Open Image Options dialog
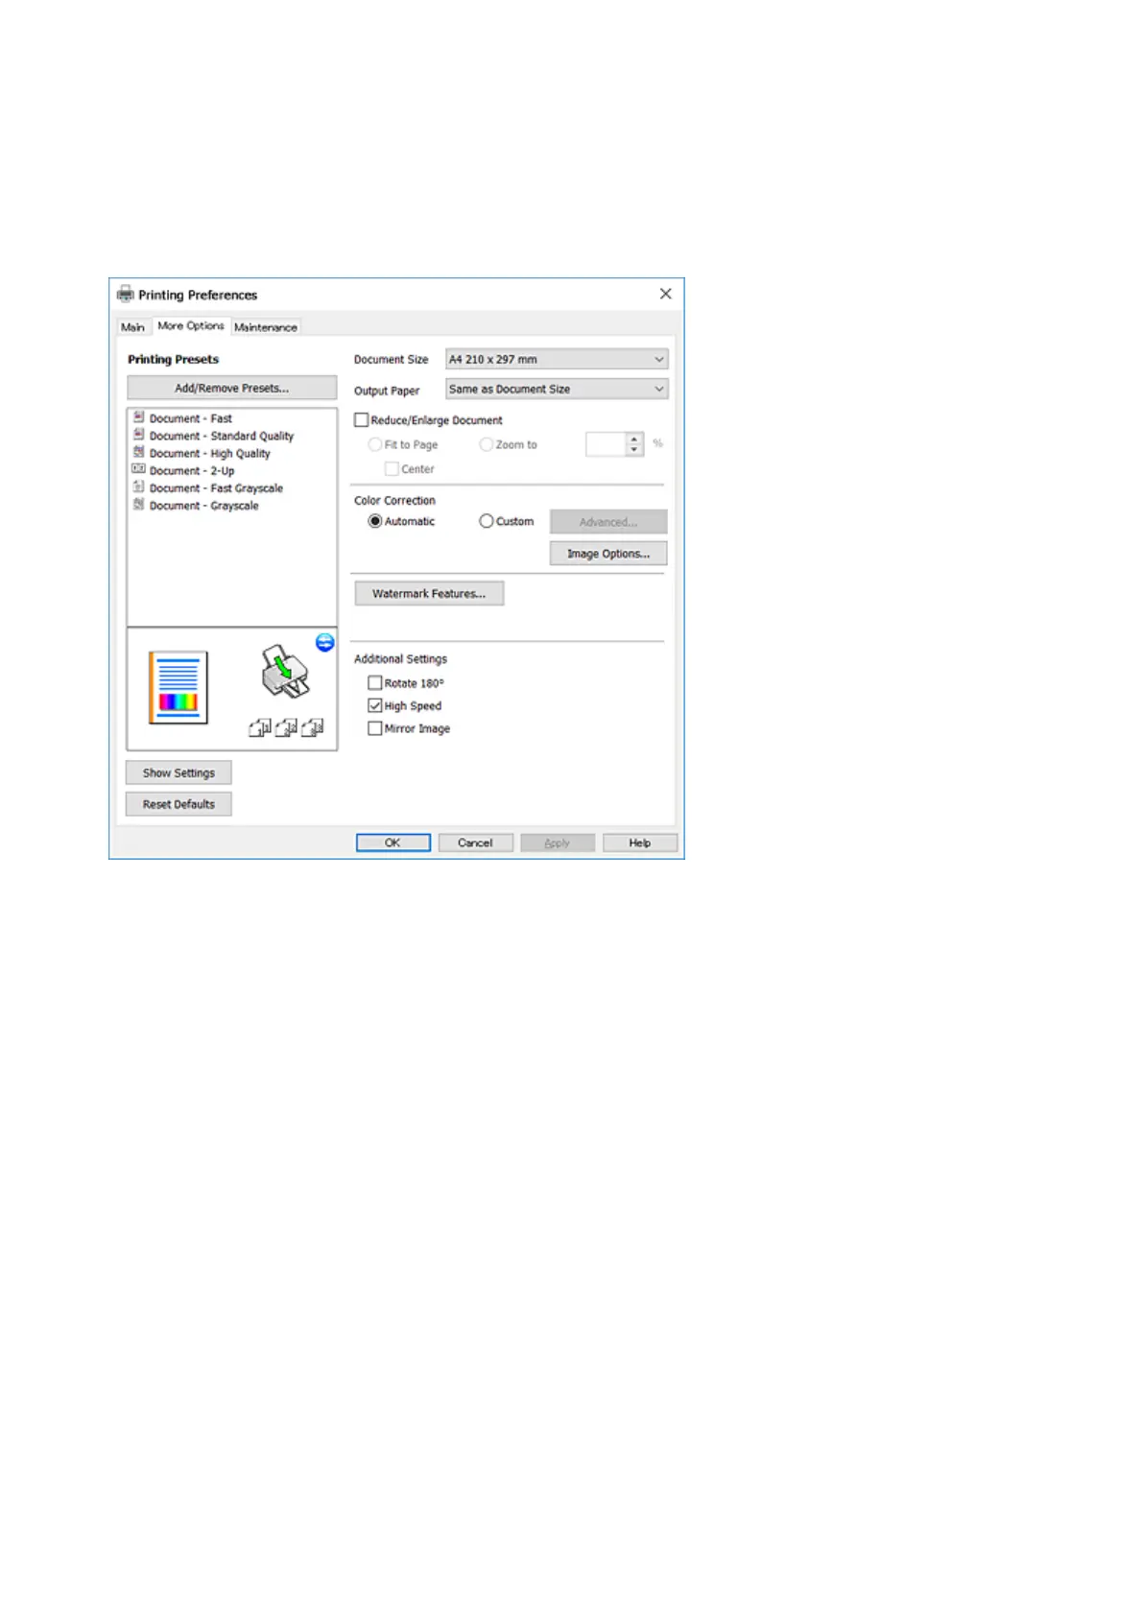1142x1616 pixels. click(608, 554)
